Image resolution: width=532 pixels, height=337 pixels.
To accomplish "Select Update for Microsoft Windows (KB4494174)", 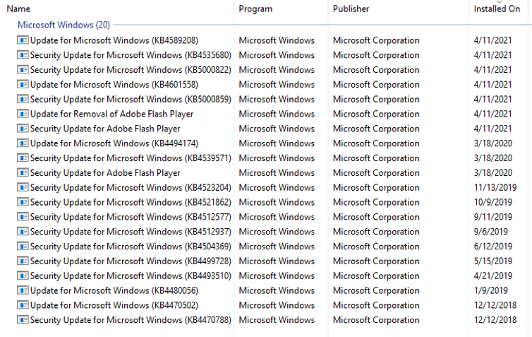I will click(114, 143).
